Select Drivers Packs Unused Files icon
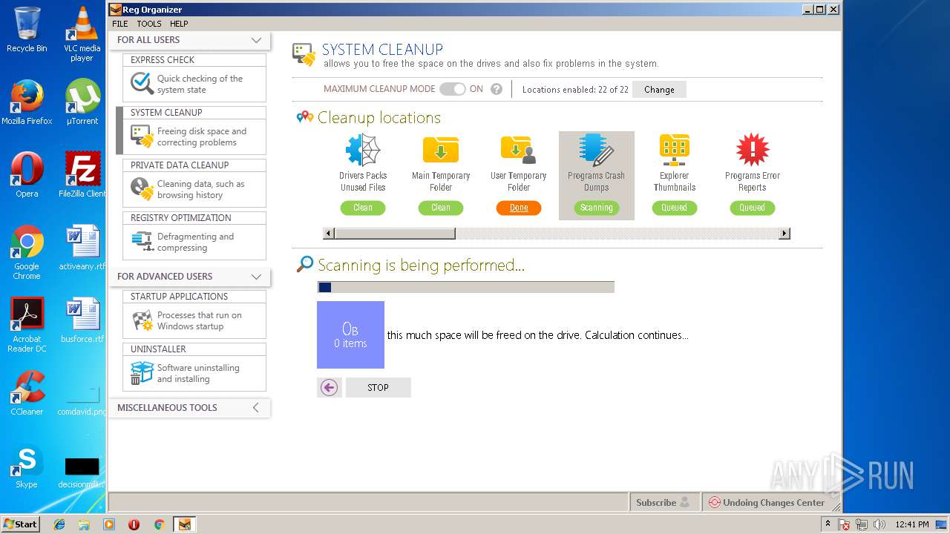Image resolution: width=950 pixels, height=534 pixels. point(363,151)
